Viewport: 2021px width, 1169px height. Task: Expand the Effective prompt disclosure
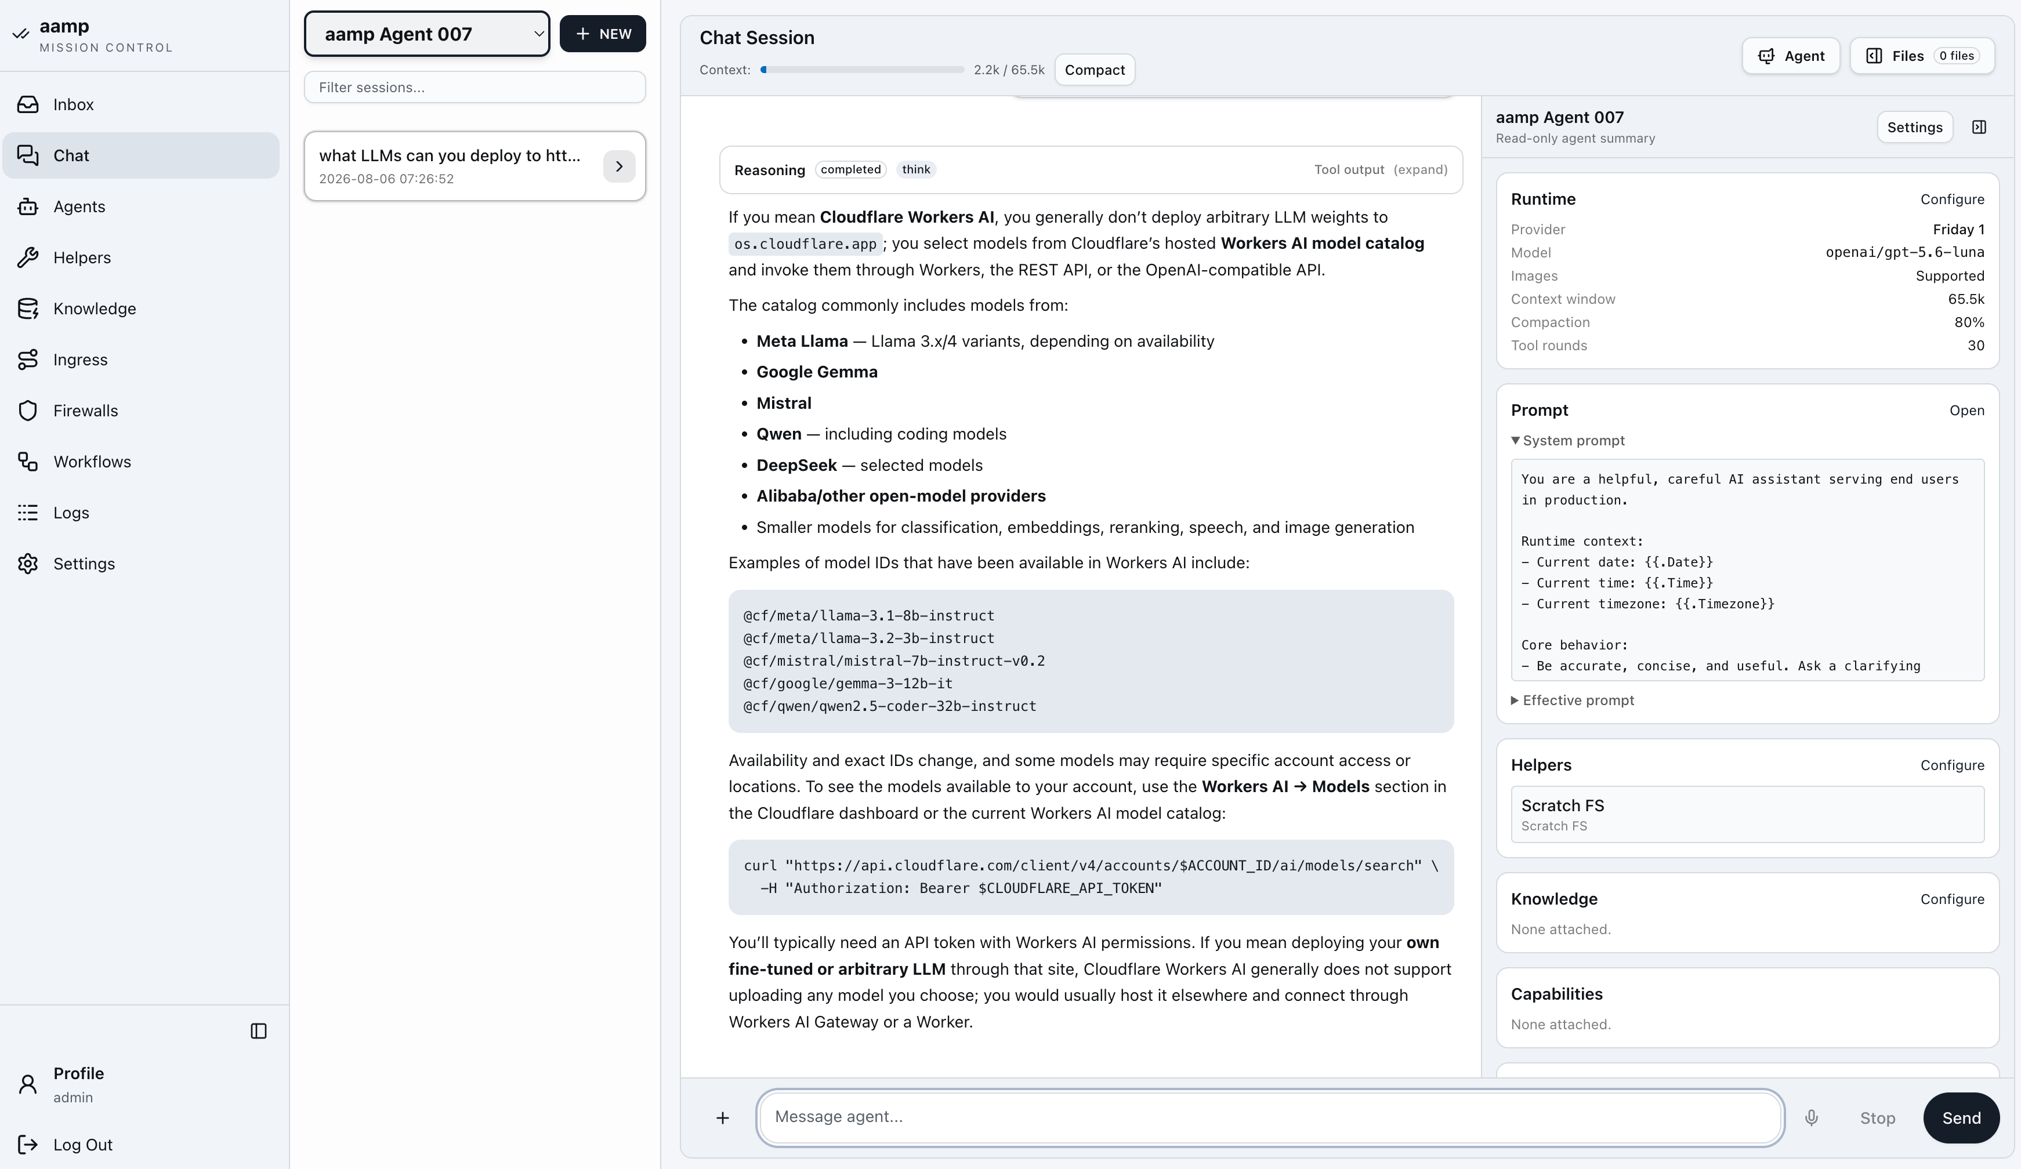point(1572,700)
